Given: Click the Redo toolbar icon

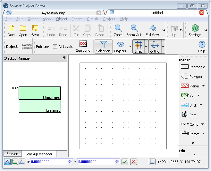Looking at the screenshot, I should tap(63, 31).
